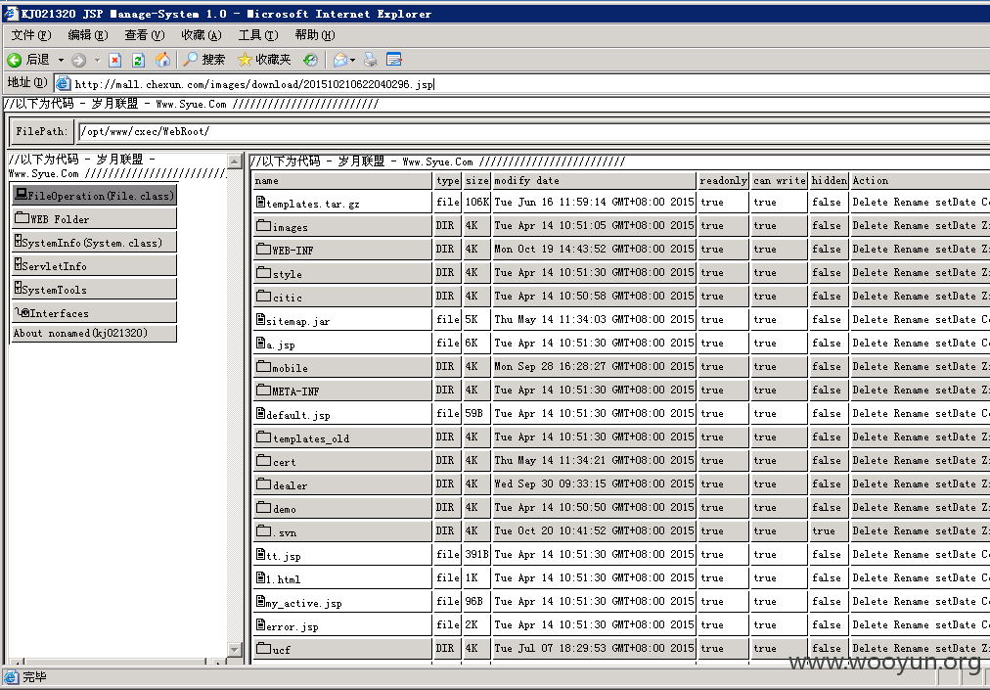The image size is (990, 690).
Task: Click the a.jsp file icon
Action: [261, 344]
